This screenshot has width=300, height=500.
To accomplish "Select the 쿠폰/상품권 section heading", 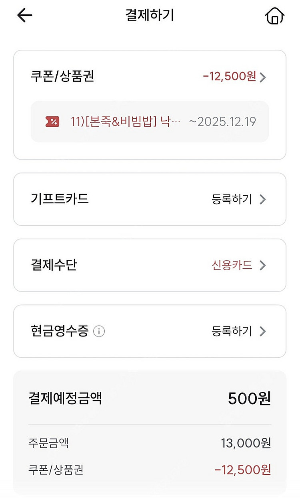I will [62, 76].
